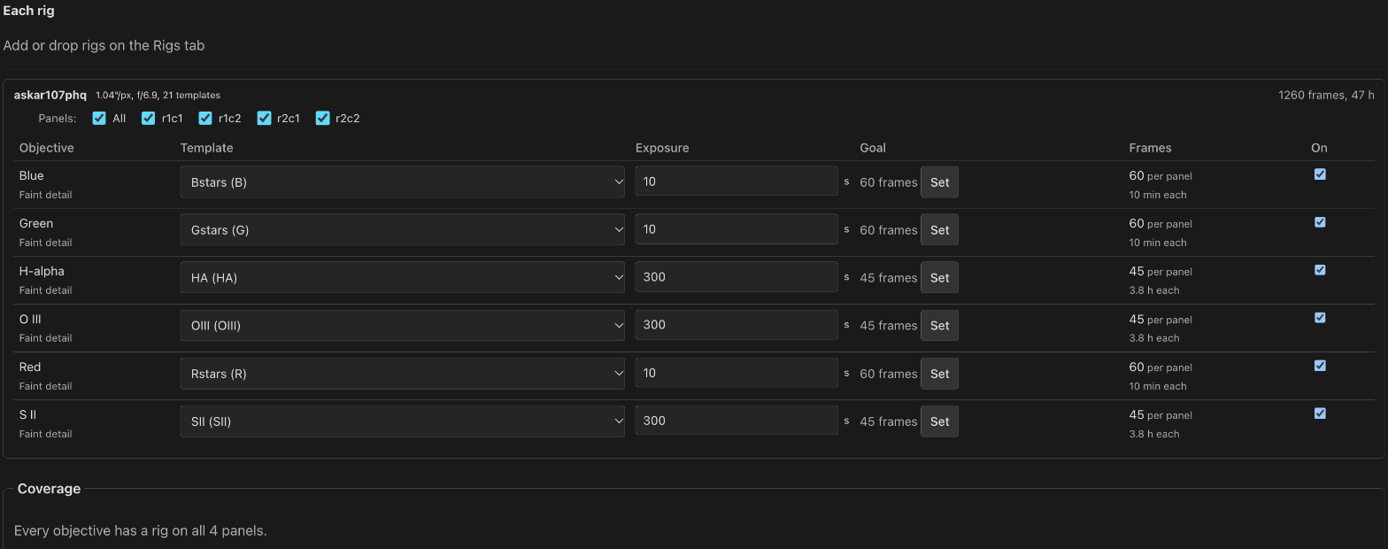Click the Set button in O III row
The width and height of the screenshot is (1388, 549).
939,326
